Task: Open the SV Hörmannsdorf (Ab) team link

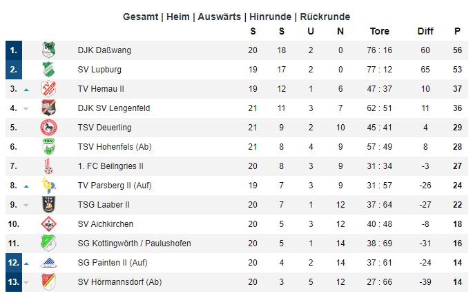Action: (117, 282)
